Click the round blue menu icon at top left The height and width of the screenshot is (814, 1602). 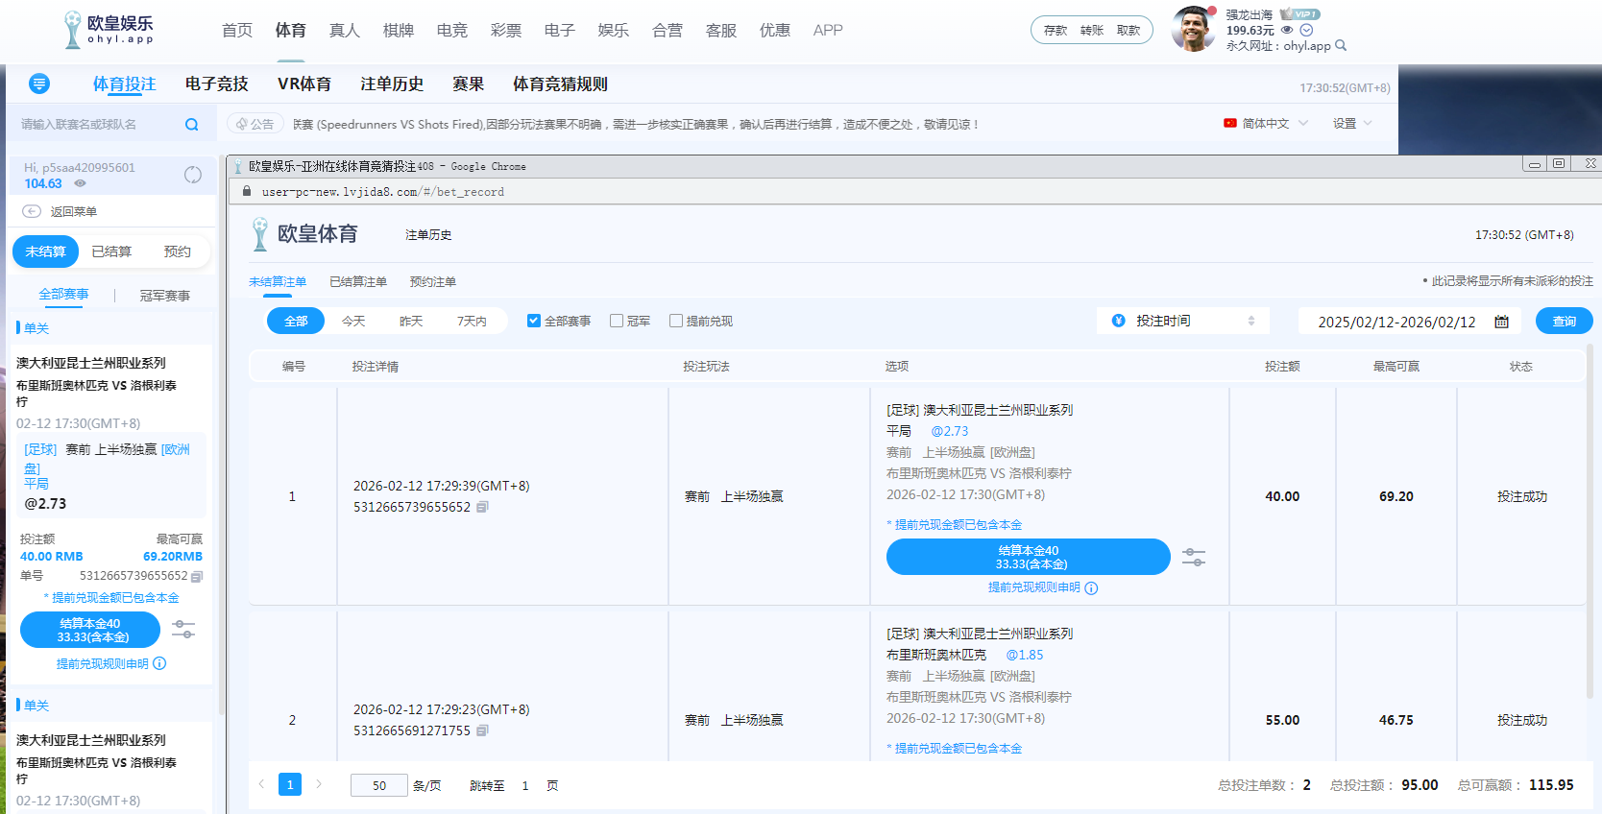[39, 84]
